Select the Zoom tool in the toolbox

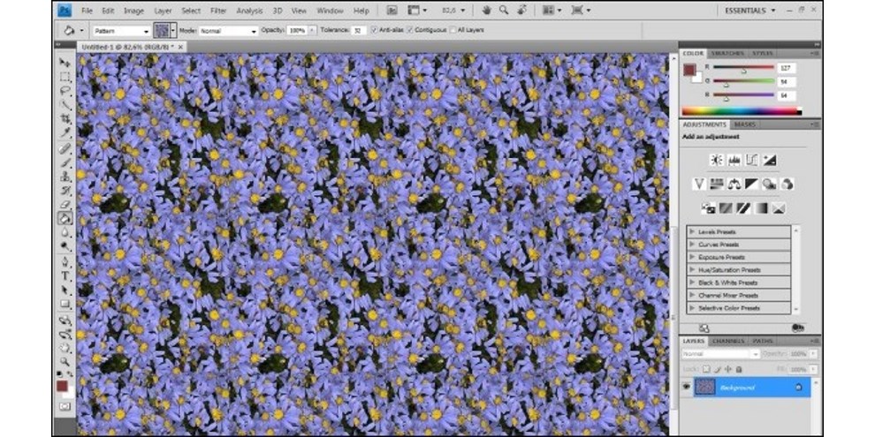pyautogui.click(x=65, y=362)
